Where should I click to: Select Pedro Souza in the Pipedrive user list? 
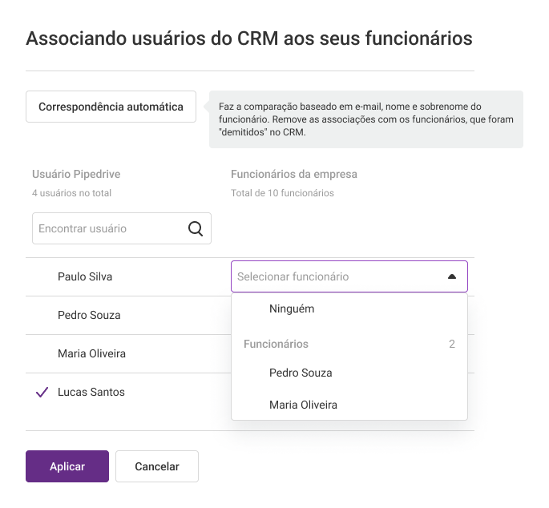coord(89,315)
